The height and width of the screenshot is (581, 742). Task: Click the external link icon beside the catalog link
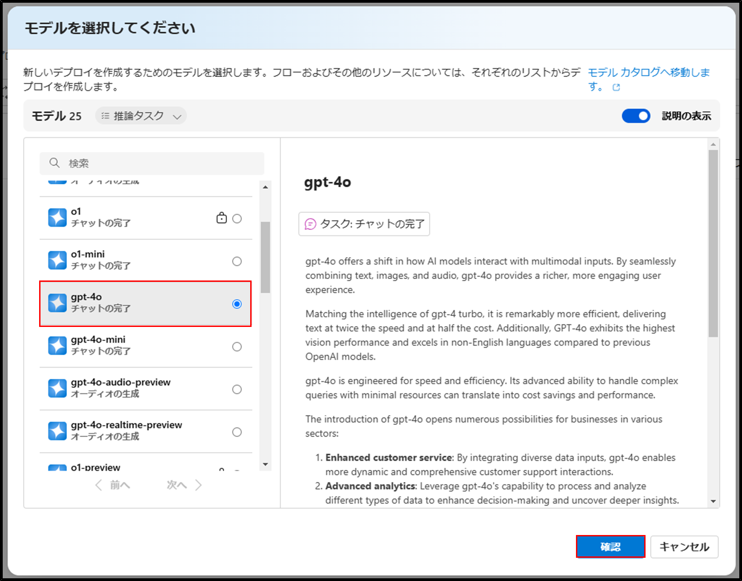[616, 87]
